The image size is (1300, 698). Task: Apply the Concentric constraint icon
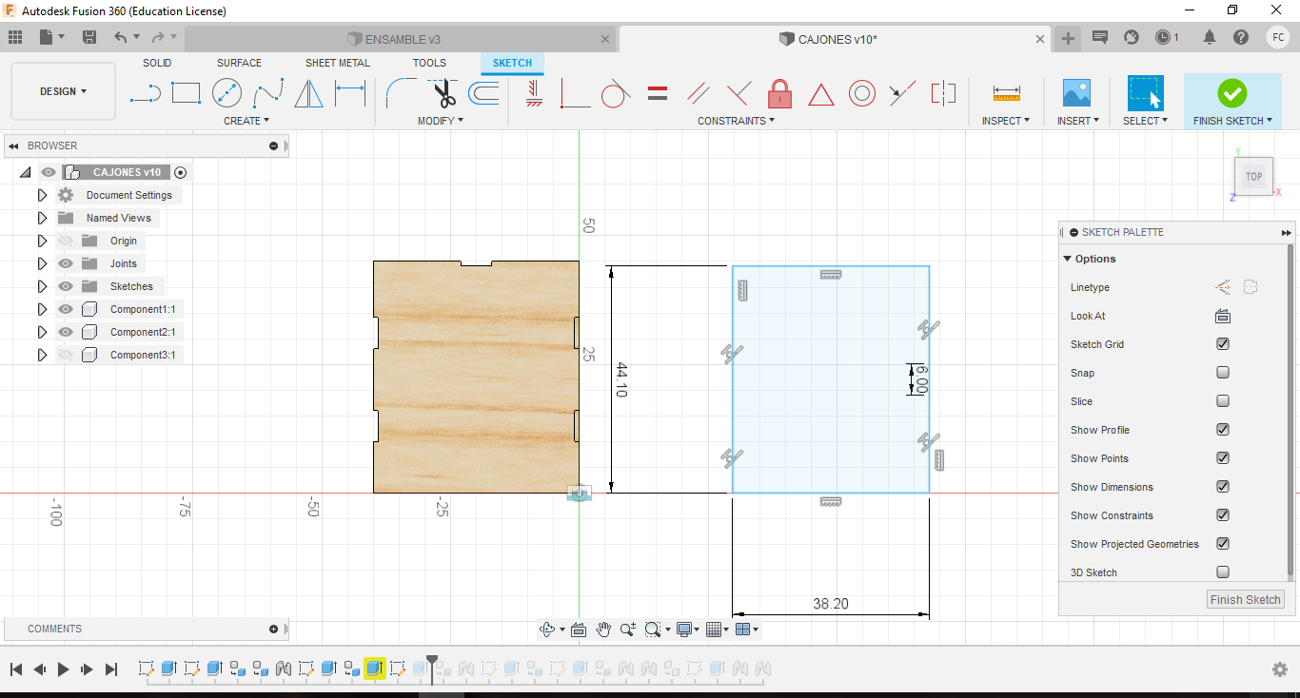pos(861,93)
